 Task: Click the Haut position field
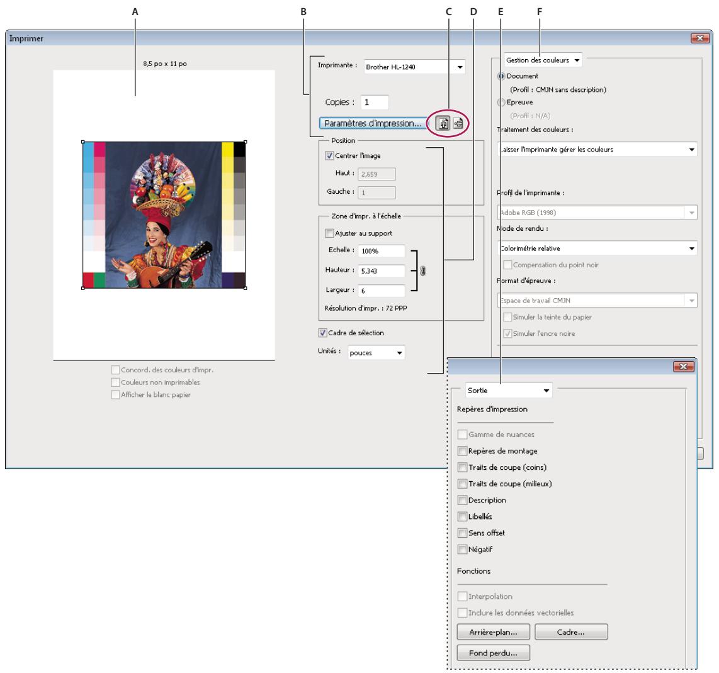tap(376, 174)
